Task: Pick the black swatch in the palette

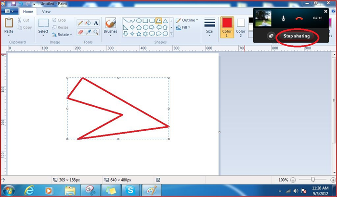Action: click(251, 20)
